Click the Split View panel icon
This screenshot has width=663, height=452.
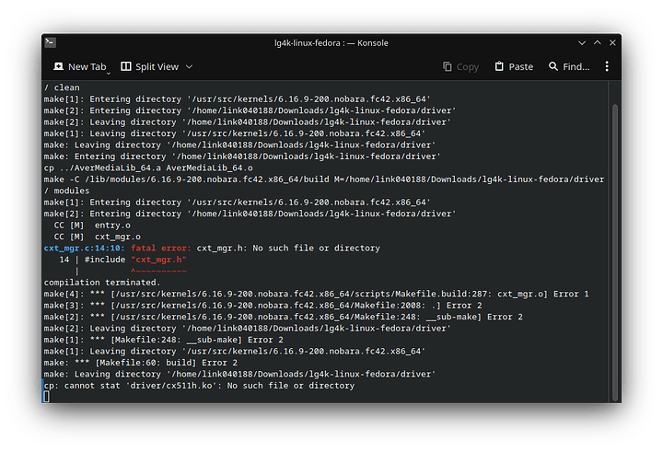click(x=125, y=66)
